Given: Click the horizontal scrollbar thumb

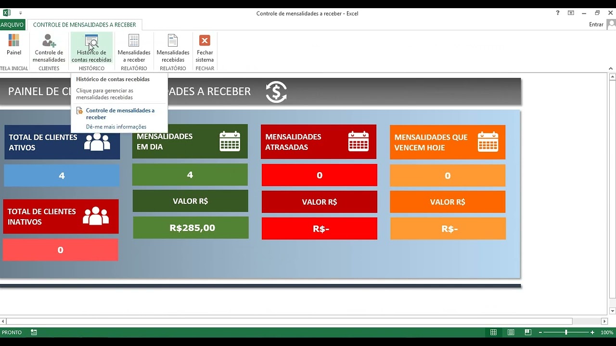Looking at the screenshot, I should pyautogui.click(x=289, y=321).
